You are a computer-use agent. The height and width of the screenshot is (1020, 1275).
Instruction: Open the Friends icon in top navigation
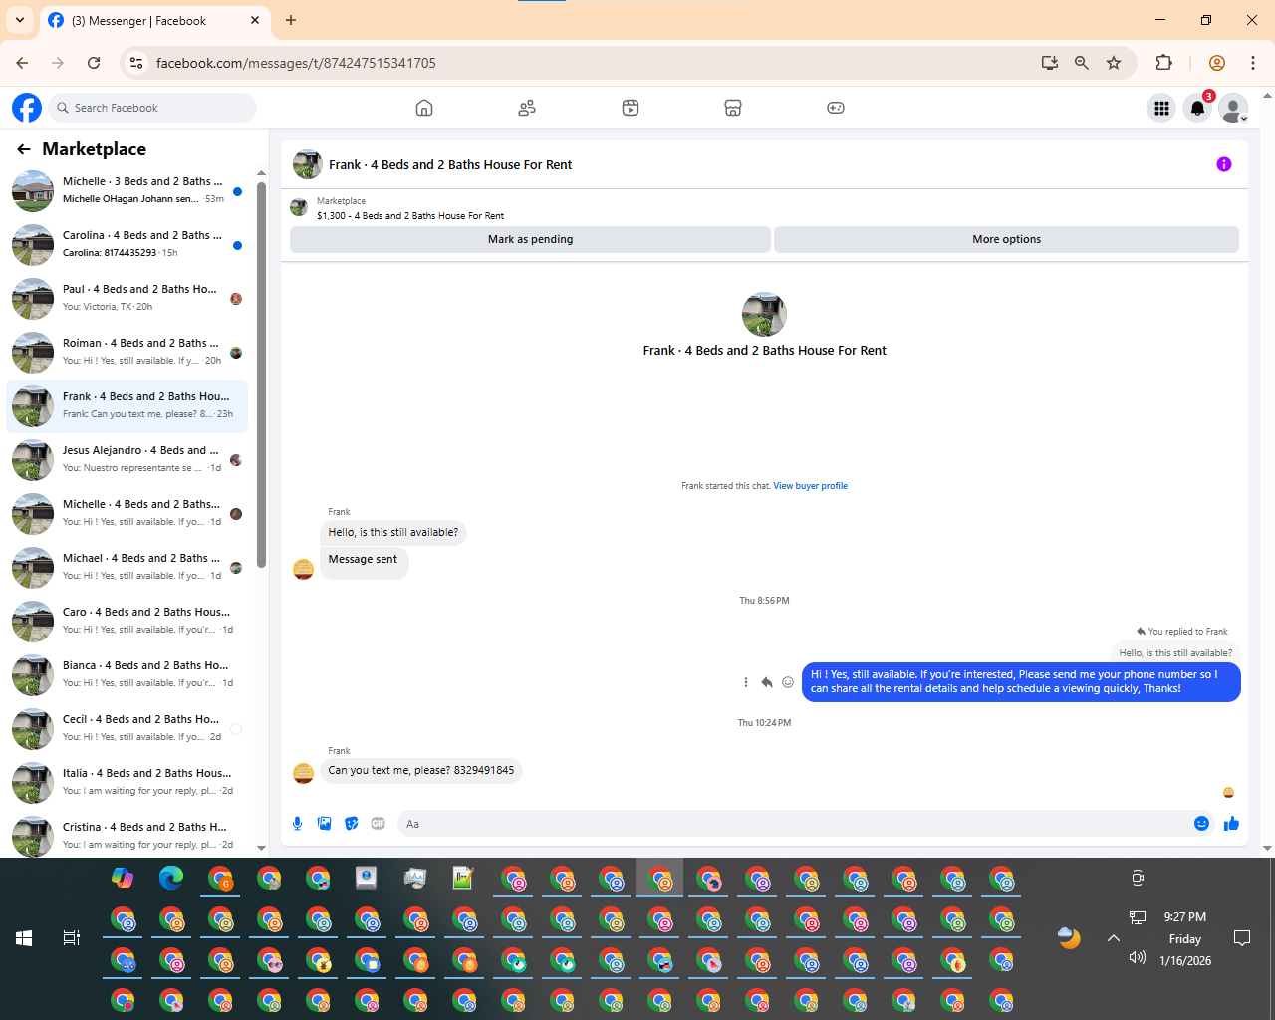pos(527,108)
